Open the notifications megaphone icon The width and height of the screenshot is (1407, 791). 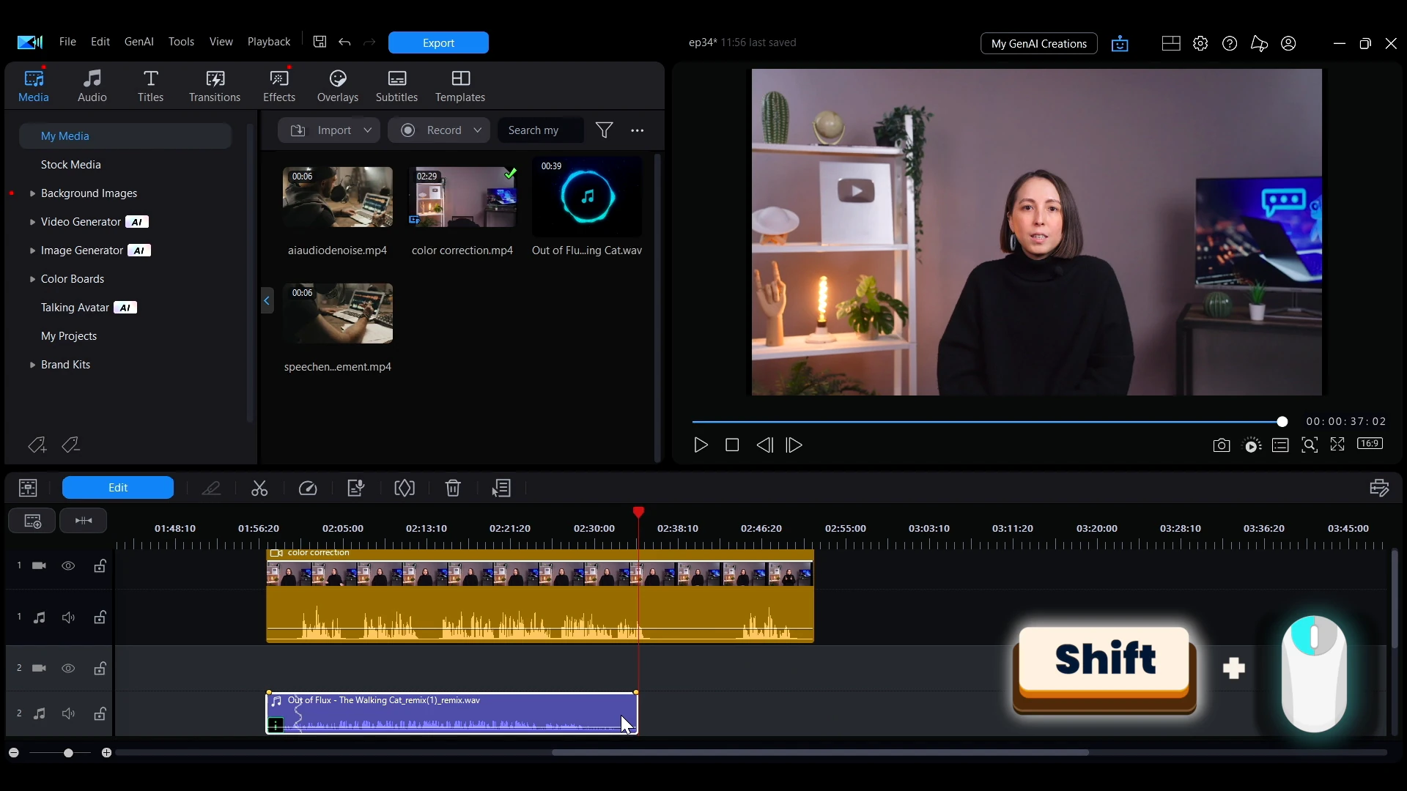[1259, 43]
